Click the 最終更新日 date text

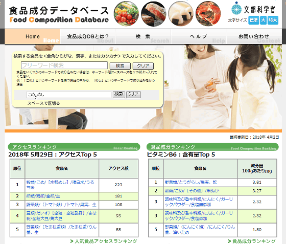(254, 137)
